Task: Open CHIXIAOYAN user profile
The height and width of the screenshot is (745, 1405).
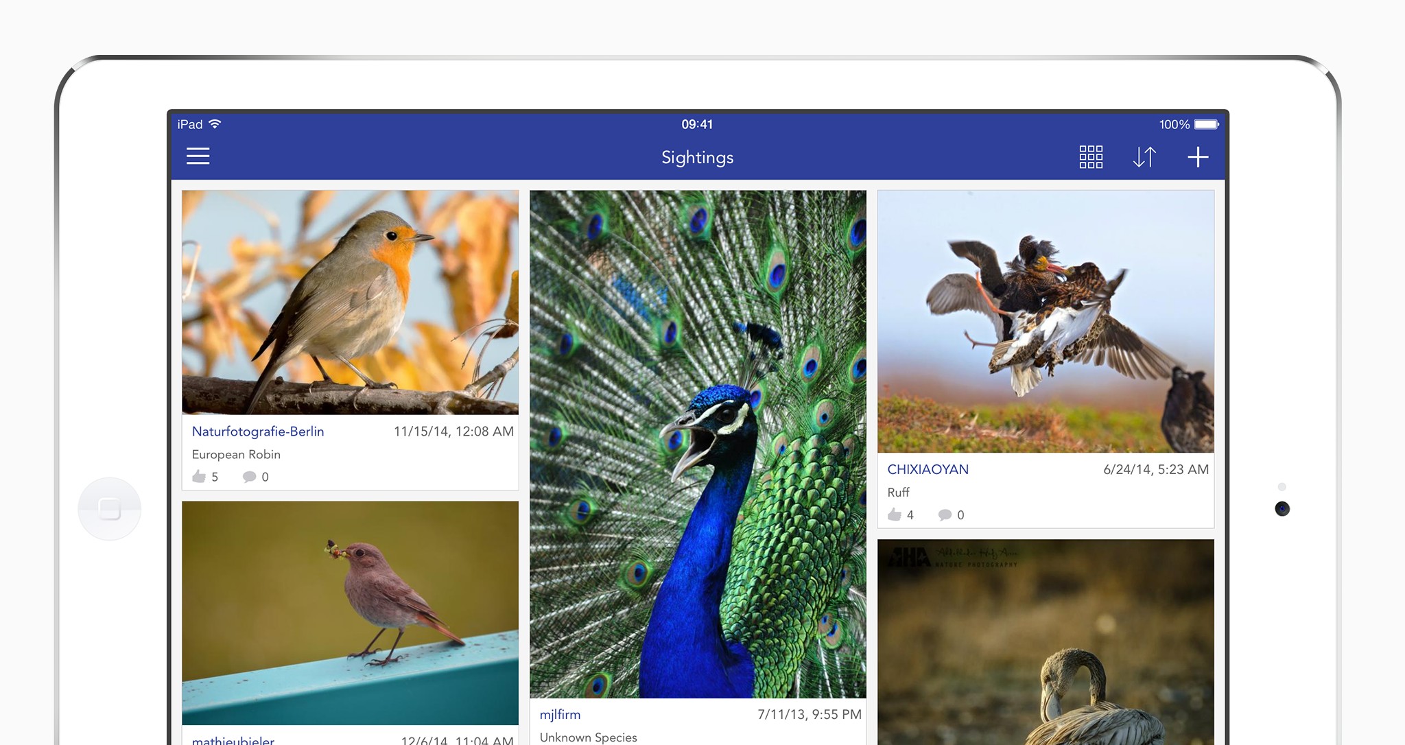Action: [928, 469]
